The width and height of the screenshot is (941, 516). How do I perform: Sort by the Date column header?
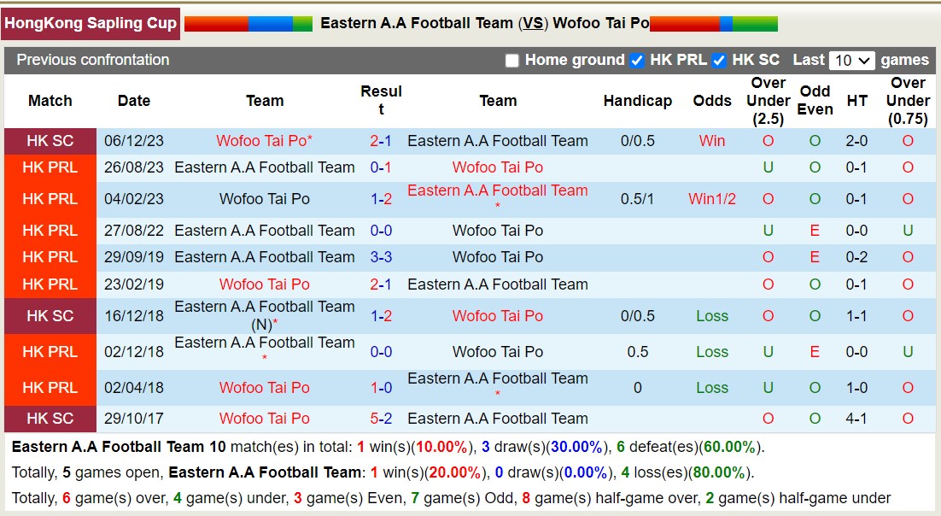coord(133,101)
